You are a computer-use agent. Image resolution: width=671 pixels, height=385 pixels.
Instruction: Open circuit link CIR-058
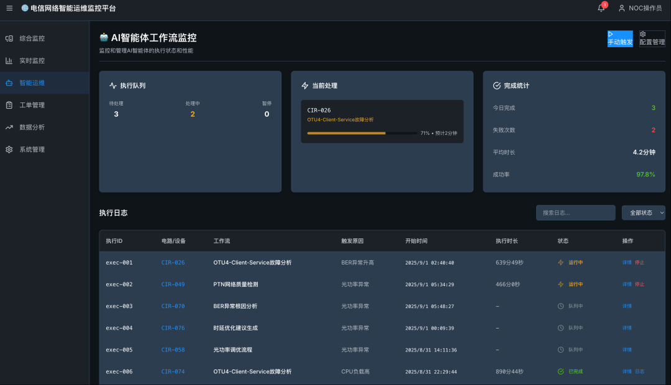tap(173, 350)
